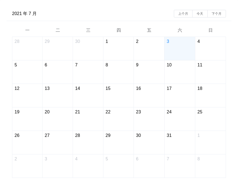Select the 31 date cell
Viewport: 238px width, 194px height.
click(x=180, y=143)
